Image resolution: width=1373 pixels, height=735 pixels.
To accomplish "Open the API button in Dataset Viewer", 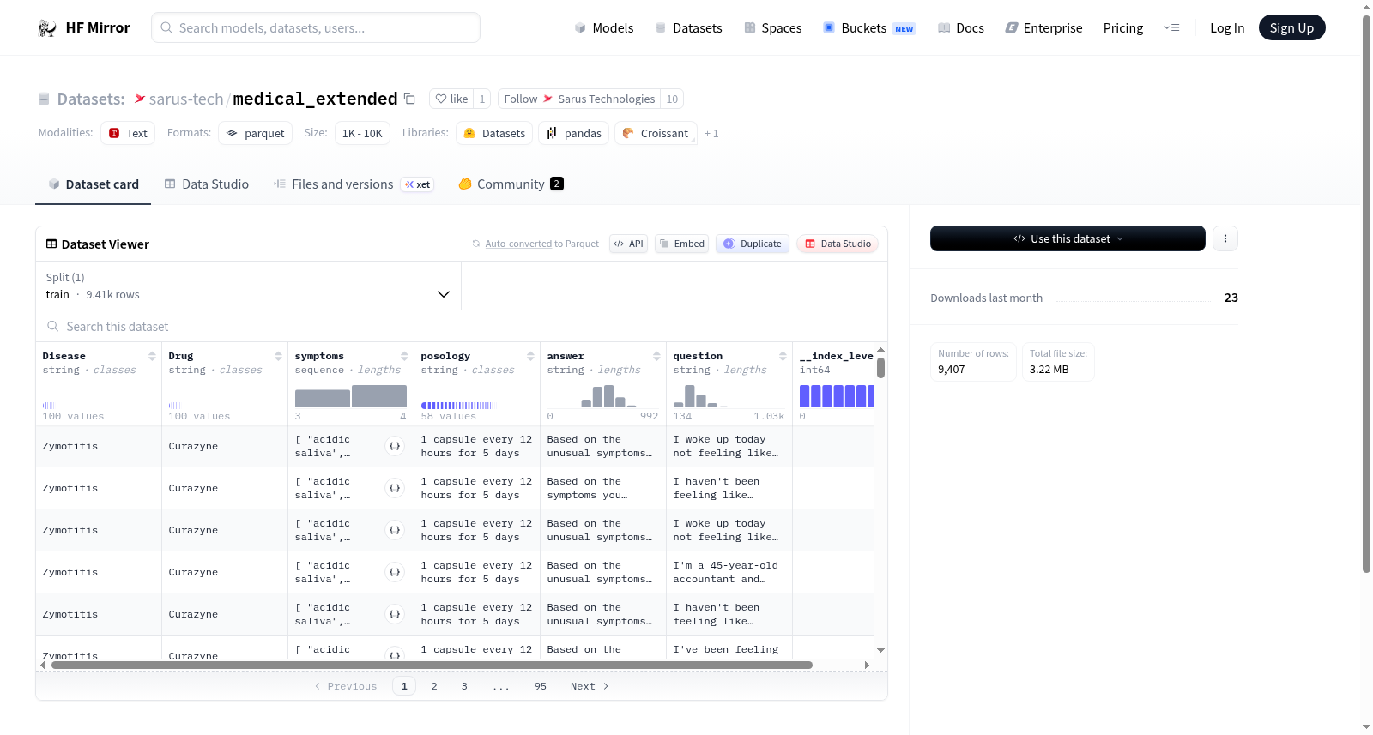I will [628, 244].
